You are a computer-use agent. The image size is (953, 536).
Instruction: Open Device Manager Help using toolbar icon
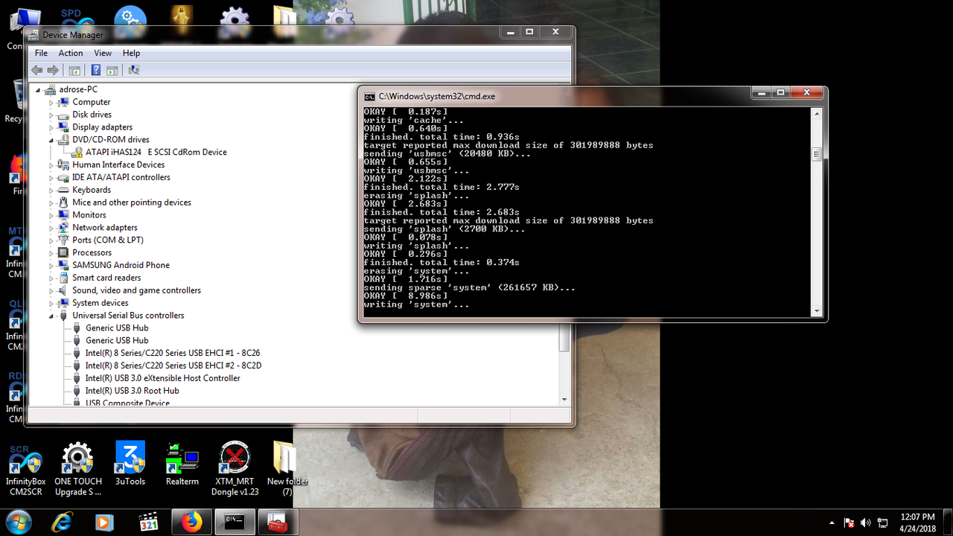[x=95, y=69]
